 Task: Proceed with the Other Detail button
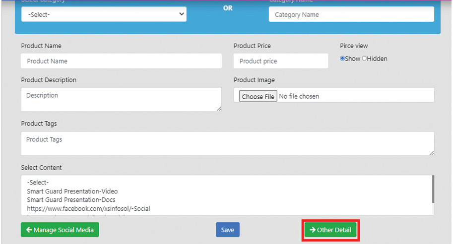click(x=330, y=230)
